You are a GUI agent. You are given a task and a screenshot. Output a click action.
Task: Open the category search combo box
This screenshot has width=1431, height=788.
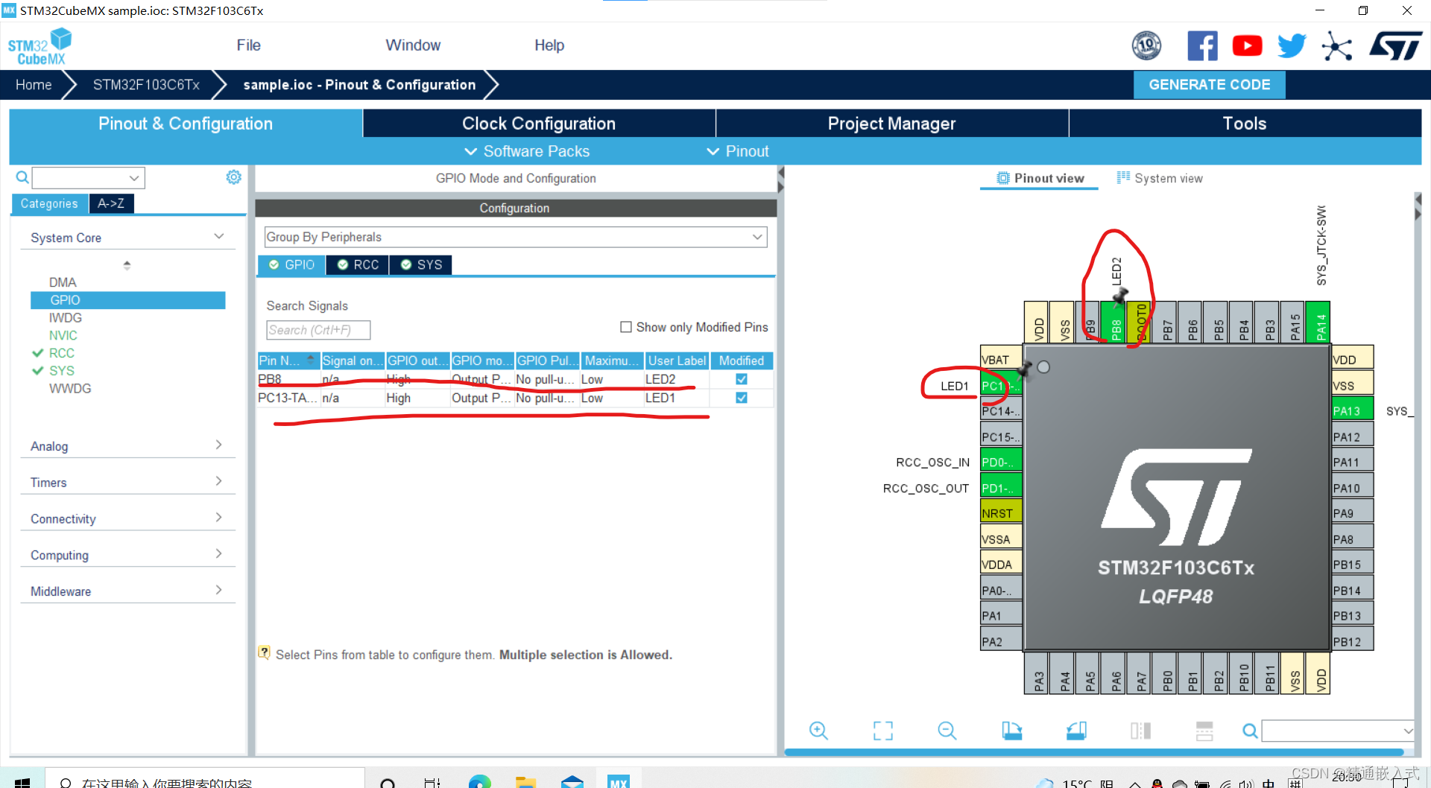(89, 178)
